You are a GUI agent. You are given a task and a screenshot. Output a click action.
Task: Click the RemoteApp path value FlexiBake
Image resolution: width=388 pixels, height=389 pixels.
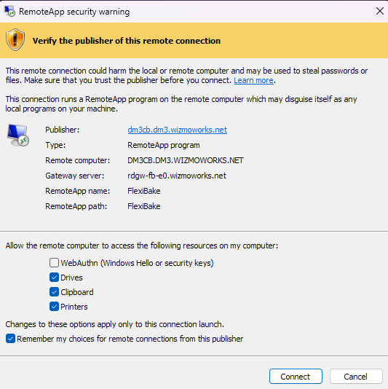144,206
